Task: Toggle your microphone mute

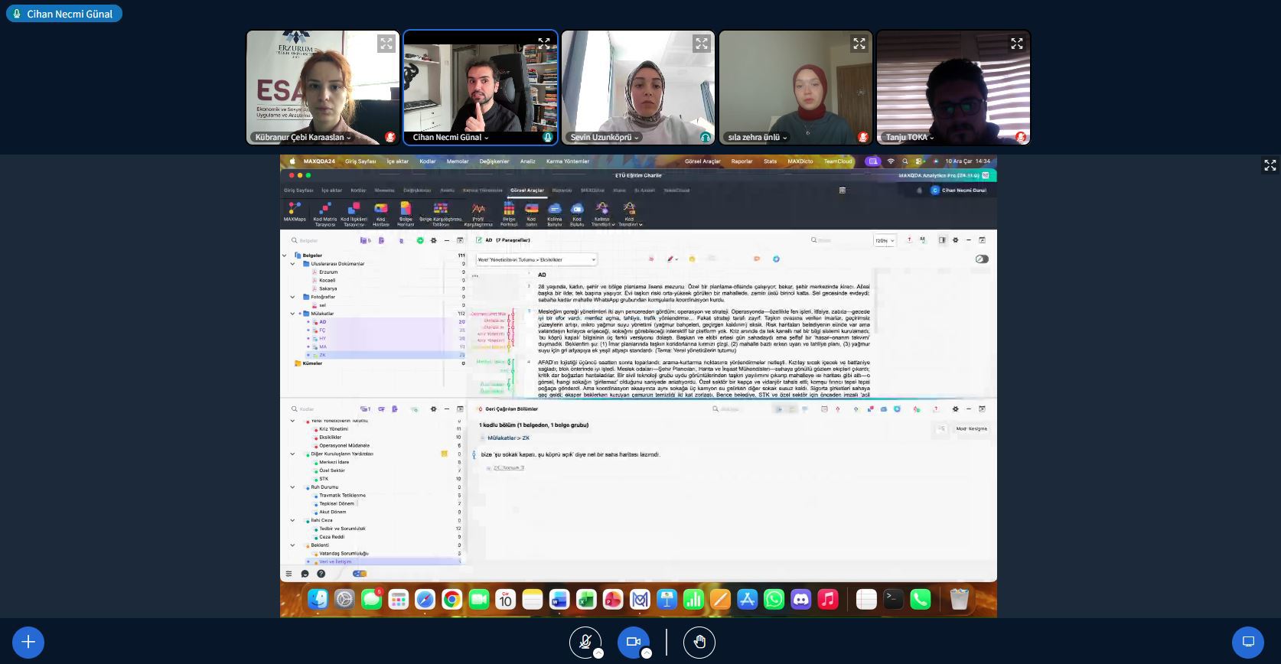Action: point(585,642)
